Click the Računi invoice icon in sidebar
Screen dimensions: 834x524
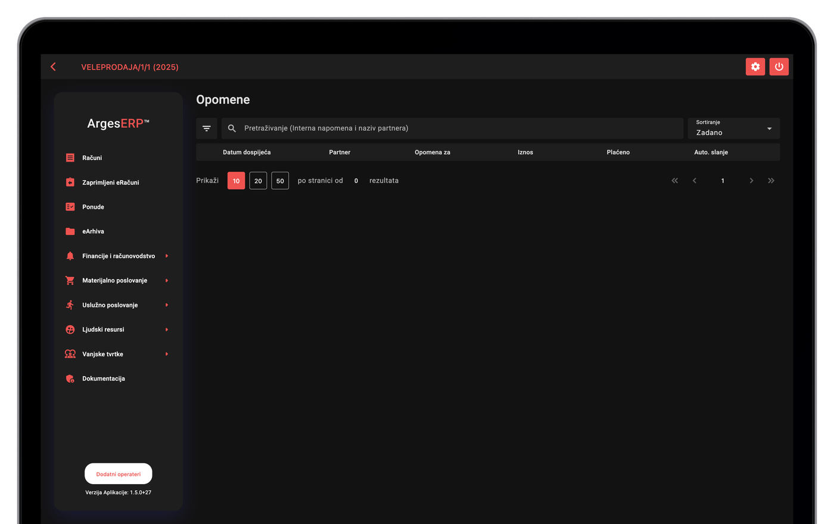(70, 158)
